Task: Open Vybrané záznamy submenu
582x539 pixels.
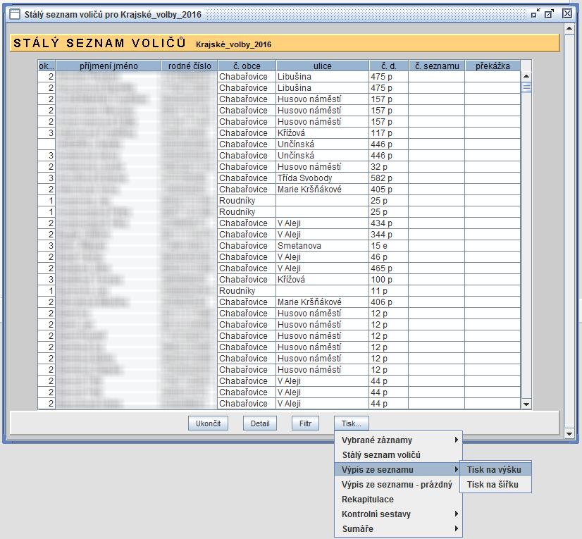Action: point(398,440)
